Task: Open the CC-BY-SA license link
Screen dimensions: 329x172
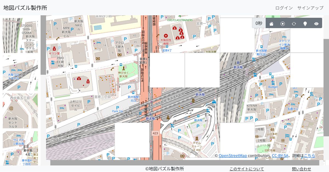Action: [280, 156]
